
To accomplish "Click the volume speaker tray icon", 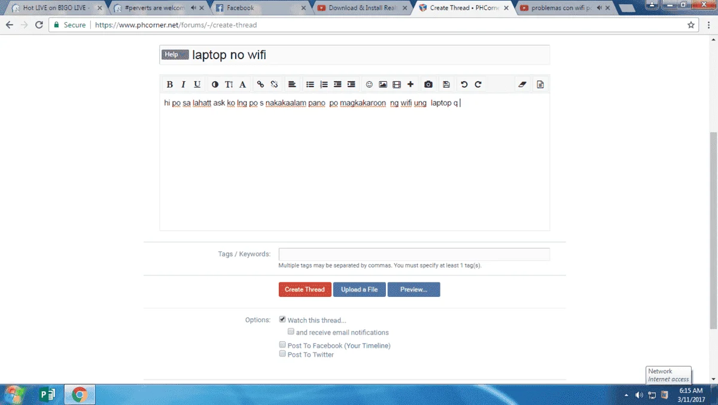I will [x=638, y=395].
